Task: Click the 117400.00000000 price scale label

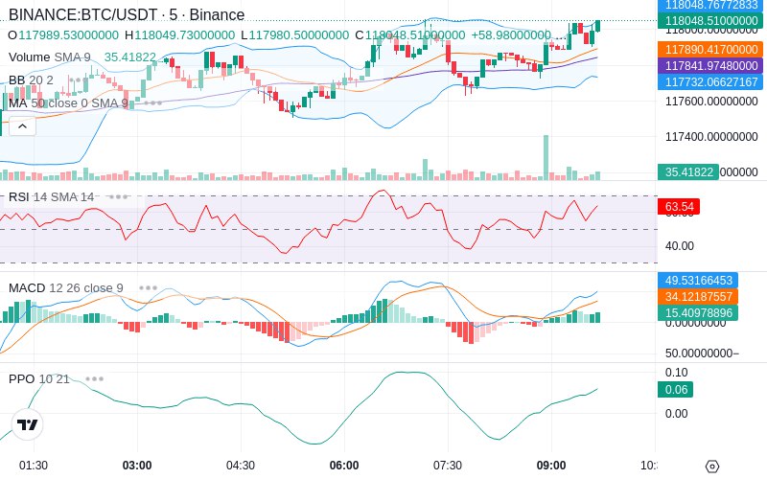Action: coord(711,137)
